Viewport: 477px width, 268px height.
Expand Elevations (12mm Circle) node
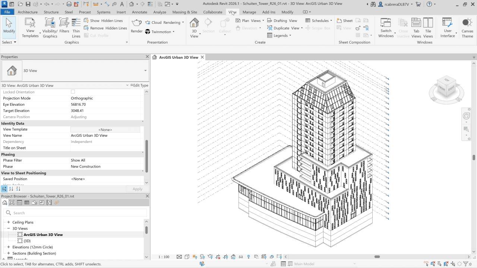pyautogui.click(x=9, y=247)
